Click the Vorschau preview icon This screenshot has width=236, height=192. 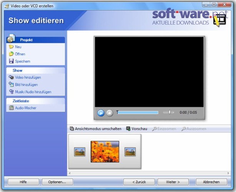[128, 129]
